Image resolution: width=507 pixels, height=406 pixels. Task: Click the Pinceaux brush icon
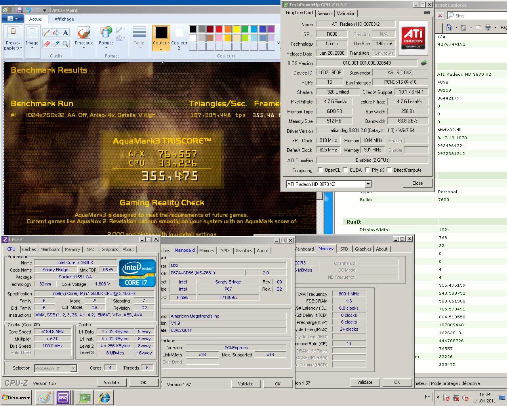(x=84, y=33)
